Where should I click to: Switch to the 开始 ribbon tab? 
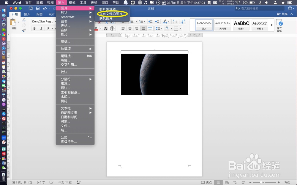(x=15, y=14)
